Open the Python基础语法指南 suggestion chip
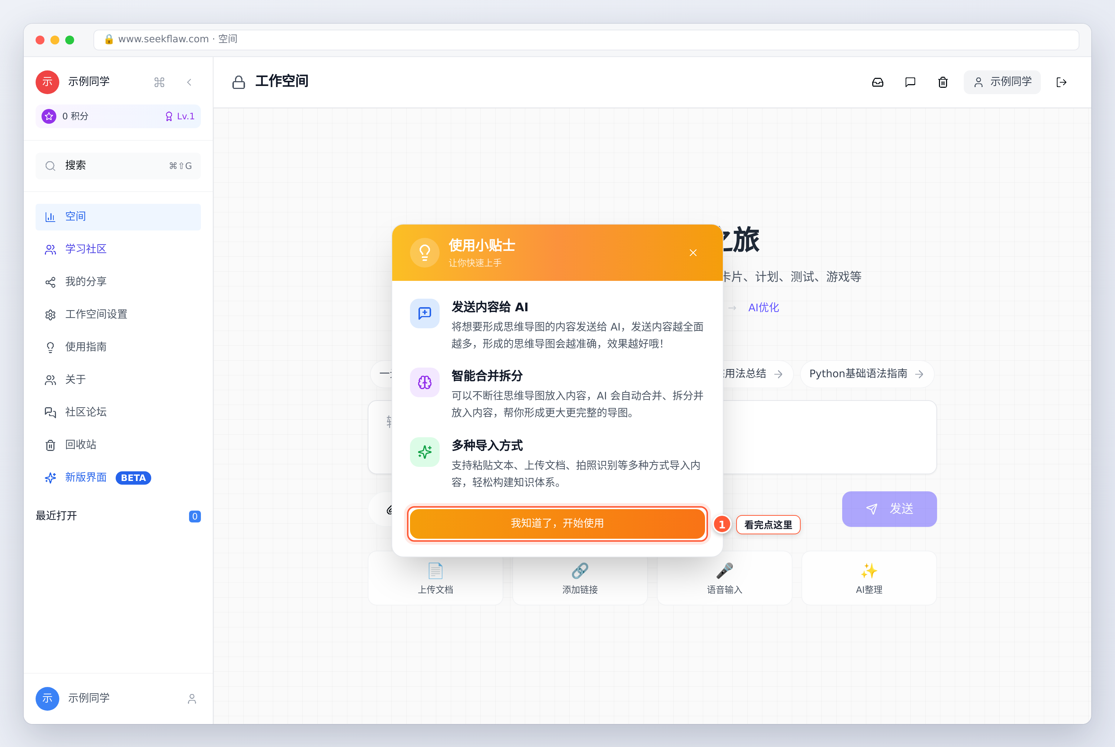The width and height of the screenshot is (1115, 747). [867, 374]
